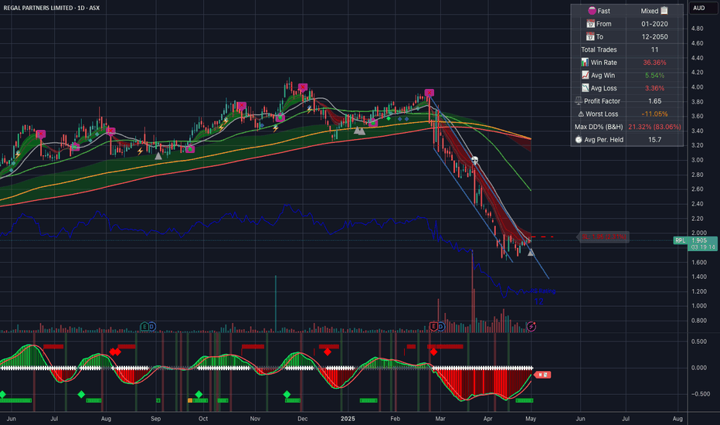Click the Max DD% value 21.32% (83.06%)
Image resolution: width=720 pixels, height=425 pixels.
point(654,127)
